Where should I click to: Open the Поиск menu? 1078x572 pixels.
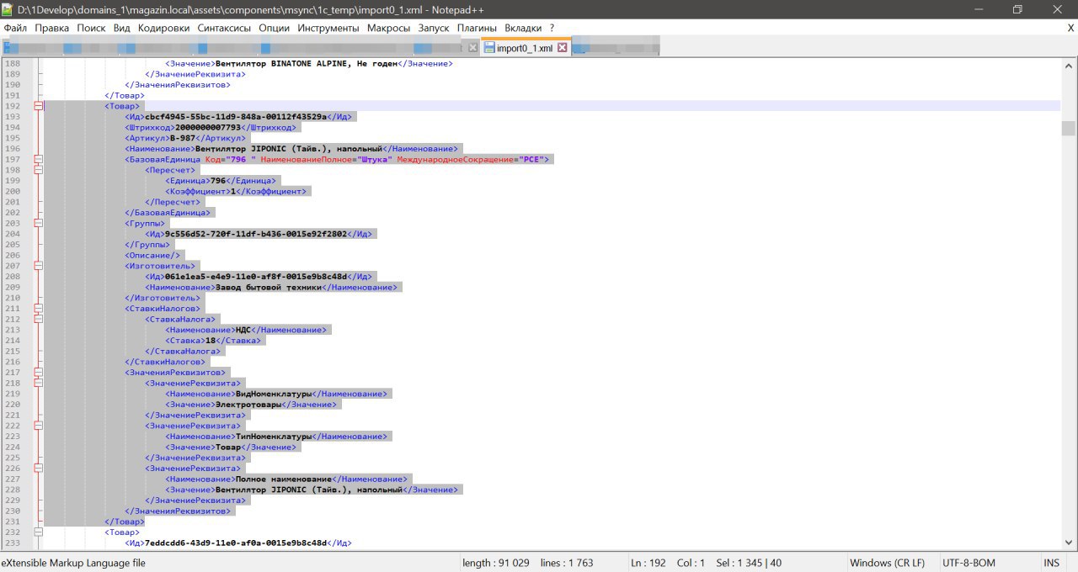click(x=91, y=28)
